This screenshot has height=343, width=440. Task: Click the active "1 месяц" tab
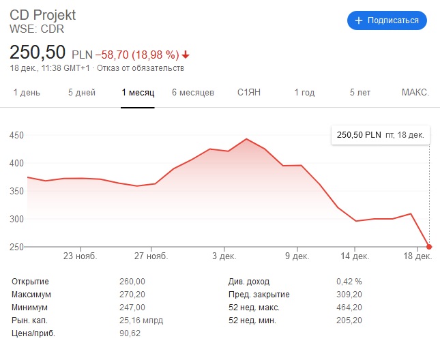(x=138, y=92)
